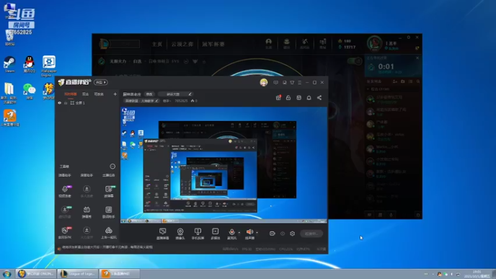Click the gift box icon with red badge
The image size is (496, 279).
tap(278, 97)
